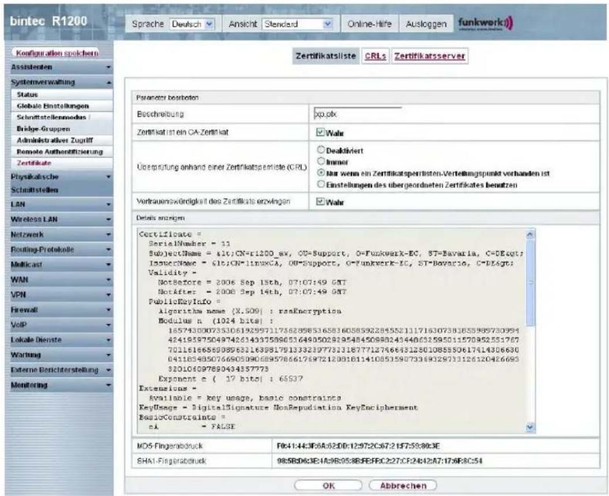
Task: Click the NotBefore validity line
Action: coord(253,283)
